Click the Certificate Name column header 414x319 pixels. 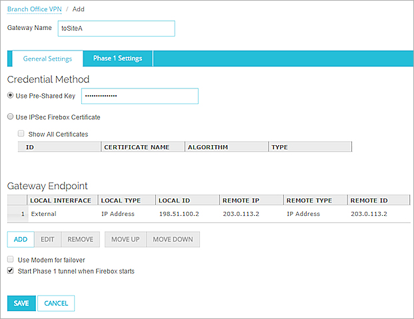coord(143,147)
